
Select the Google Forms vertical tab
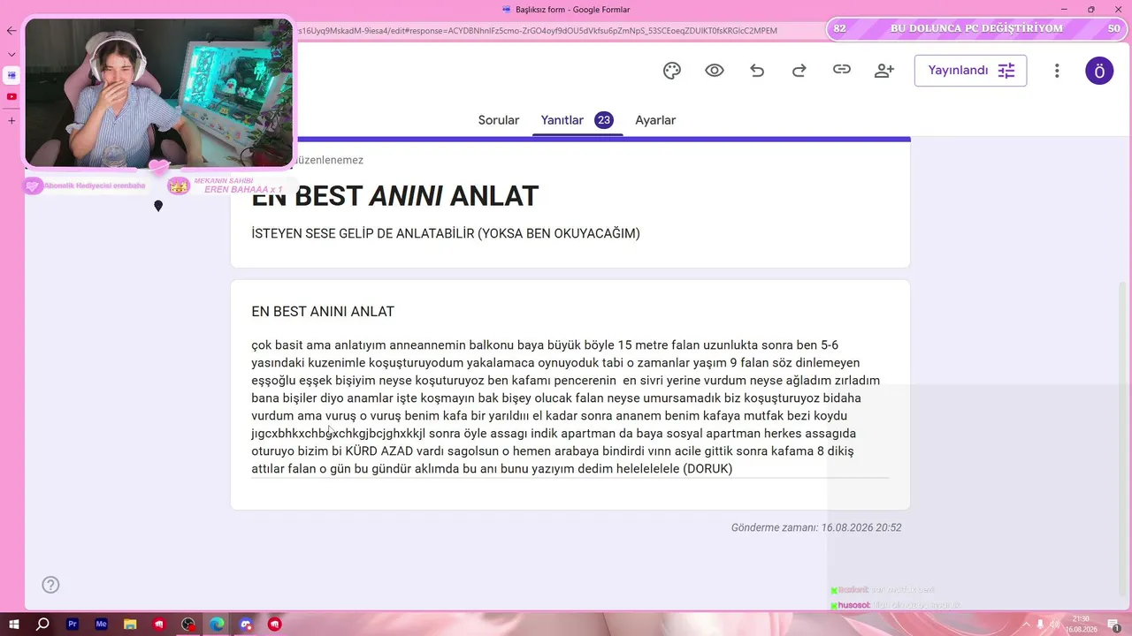11,75
